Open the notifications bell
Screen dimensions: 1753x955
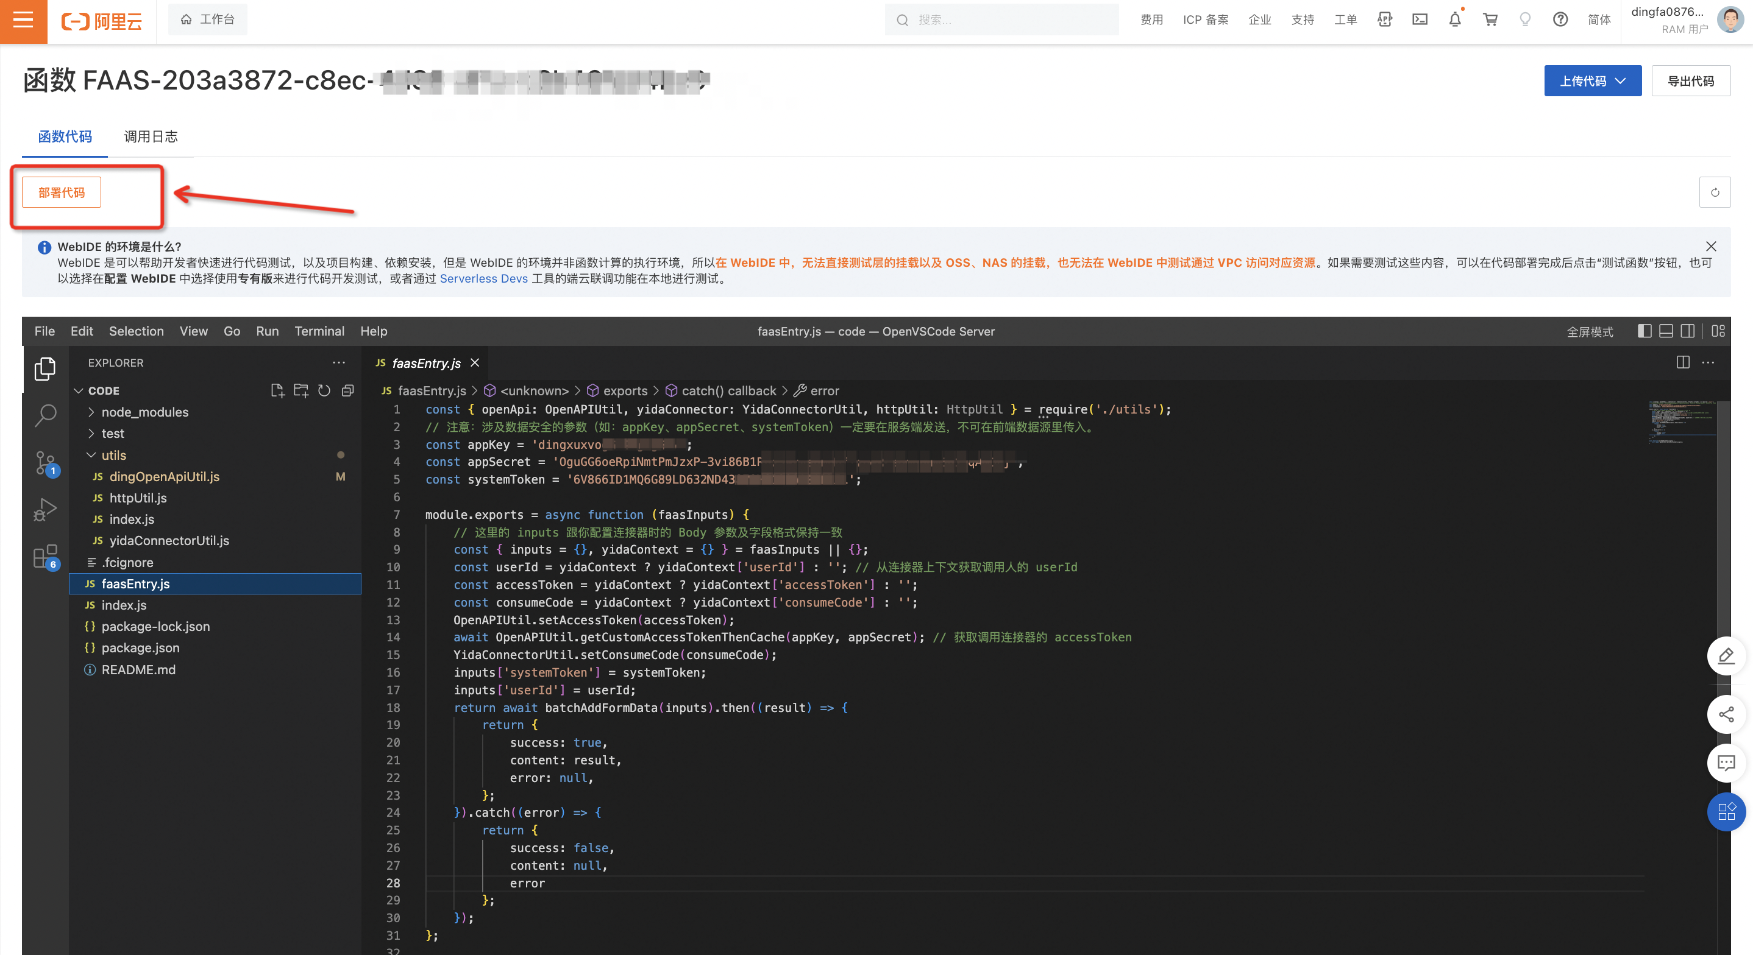(x=1455, y=19)
